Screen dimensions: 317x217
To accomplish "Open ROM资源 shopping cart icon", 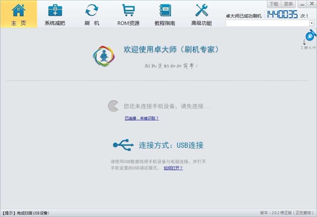I will pyautogui.click(x=128, y=10).
